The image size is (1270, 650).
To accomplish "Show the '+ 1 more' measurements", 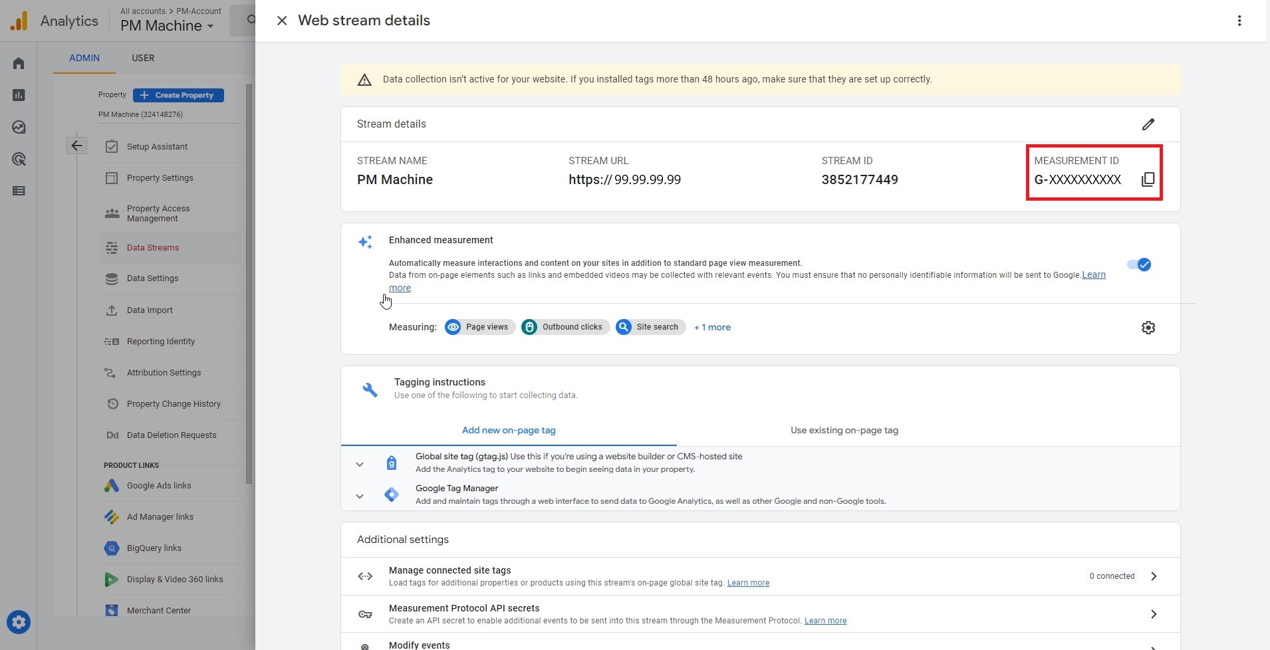I will point(712,327).
